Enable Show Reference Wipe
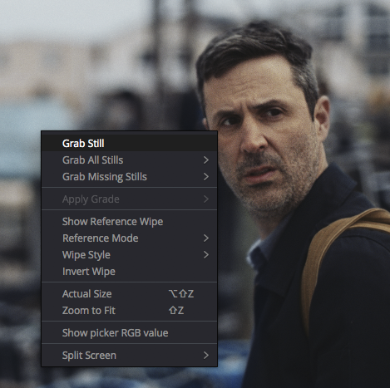Viewport: 390px width, 388px height. 129,222
